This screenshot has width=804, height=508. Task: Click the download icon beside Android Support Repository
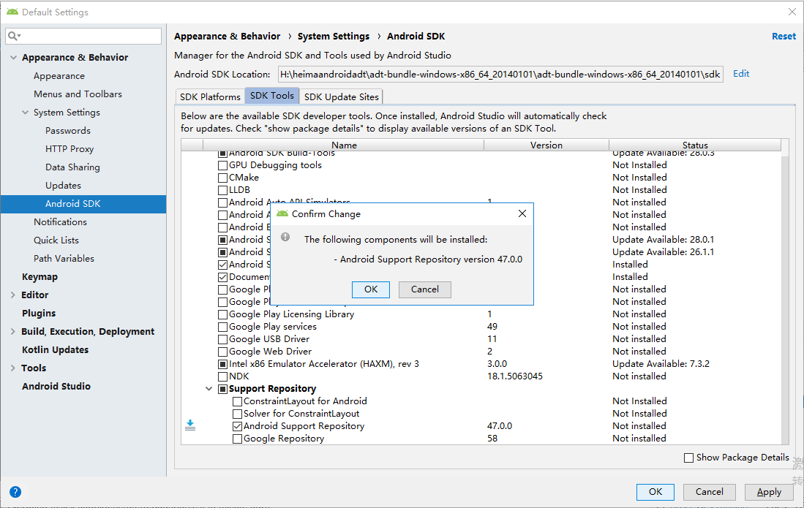(190, 425)
